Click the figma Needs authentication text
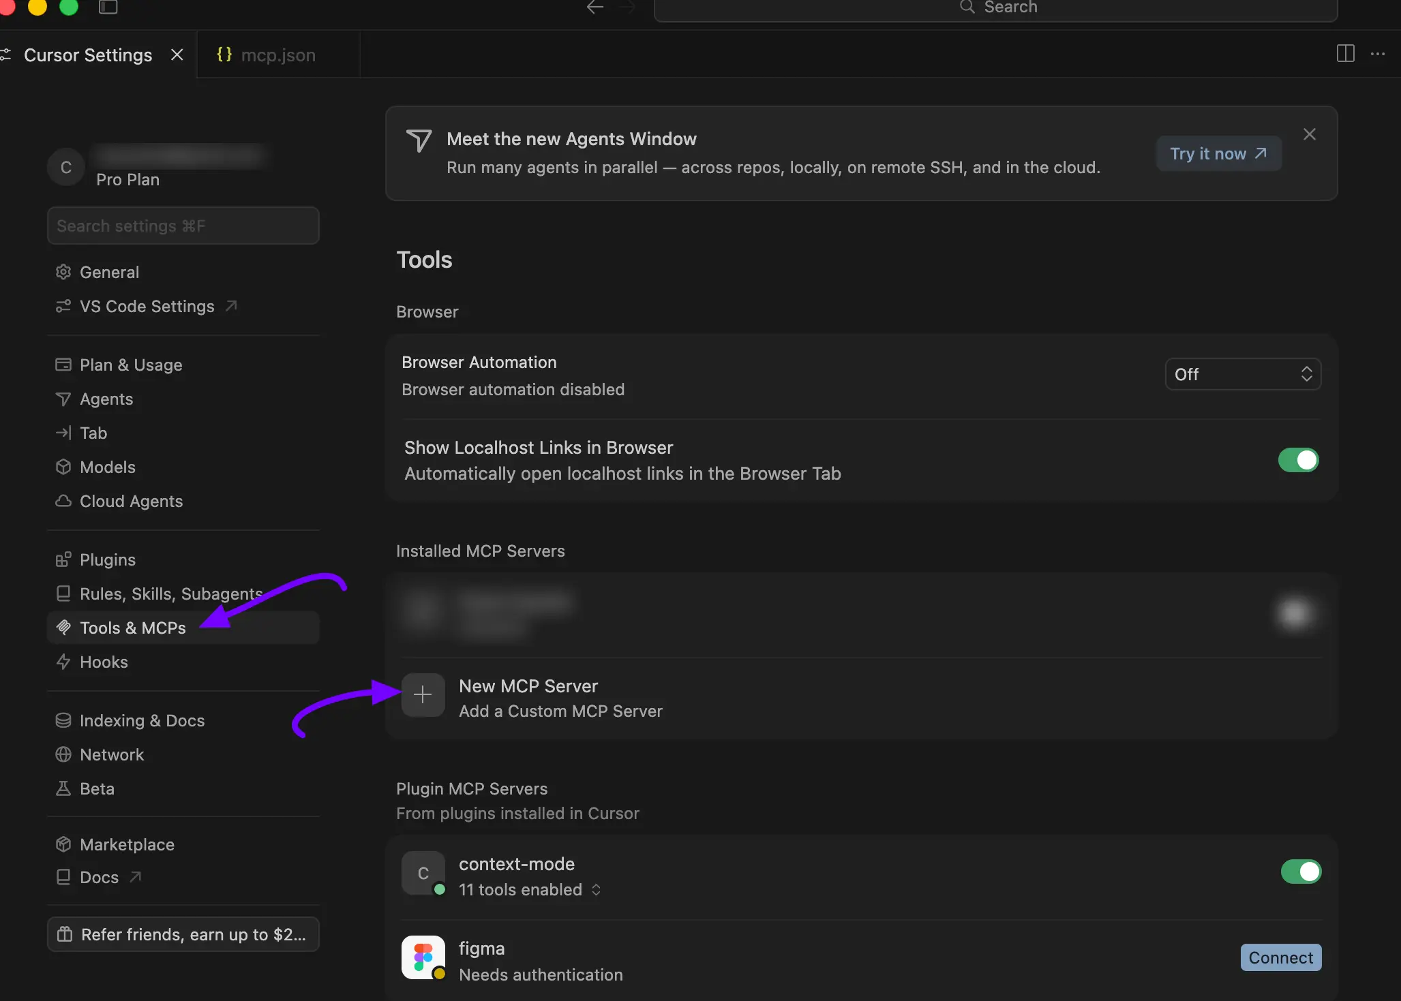The image size is (1401, 1001). click(x=541, y=975)
